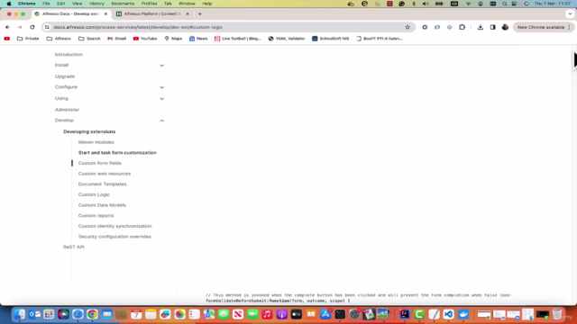
Task: Open the Music app from the Dock
Action: click(267, 314)
